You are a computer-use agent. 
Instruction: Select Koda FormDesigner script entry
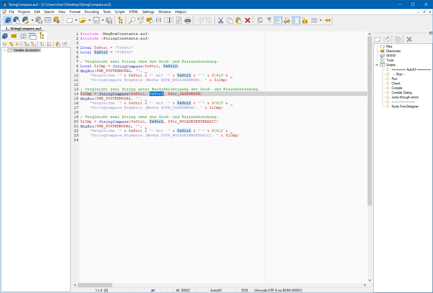405,106
